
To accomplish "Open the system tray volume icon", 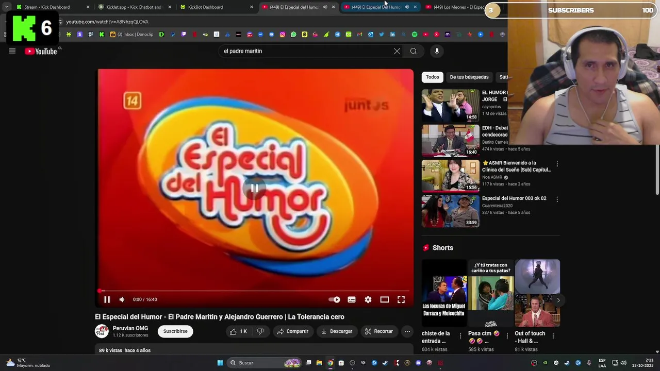I will 623,363.
